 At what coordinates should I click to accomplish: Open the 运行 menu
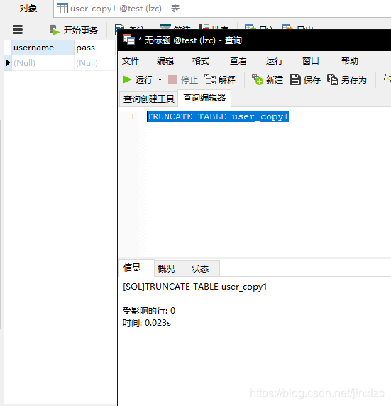275,61
